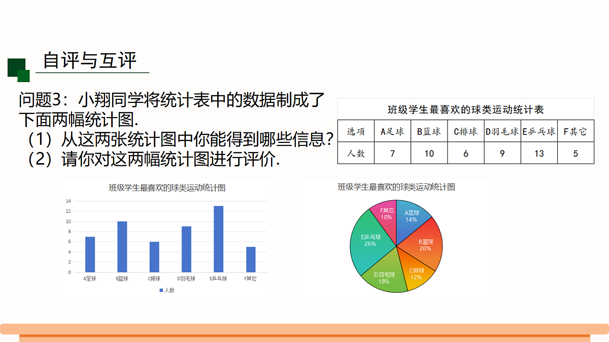
Task: Select the 自评与互评 heading text
Action: (90, 60)
